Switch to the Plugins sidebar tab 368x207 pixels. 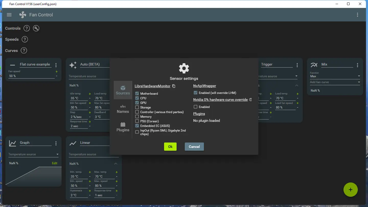point(123,127)
